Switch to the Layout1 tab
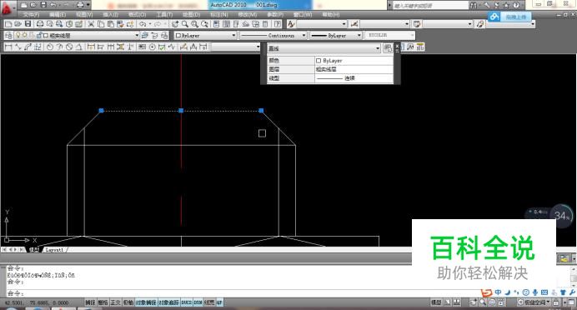Screen dimensions: 577x310 (54, 250)
